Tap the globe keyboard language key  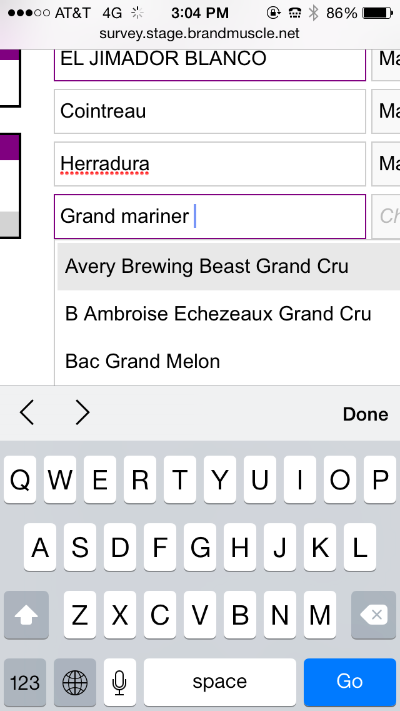pyautogui.click(x=75, y=682)
